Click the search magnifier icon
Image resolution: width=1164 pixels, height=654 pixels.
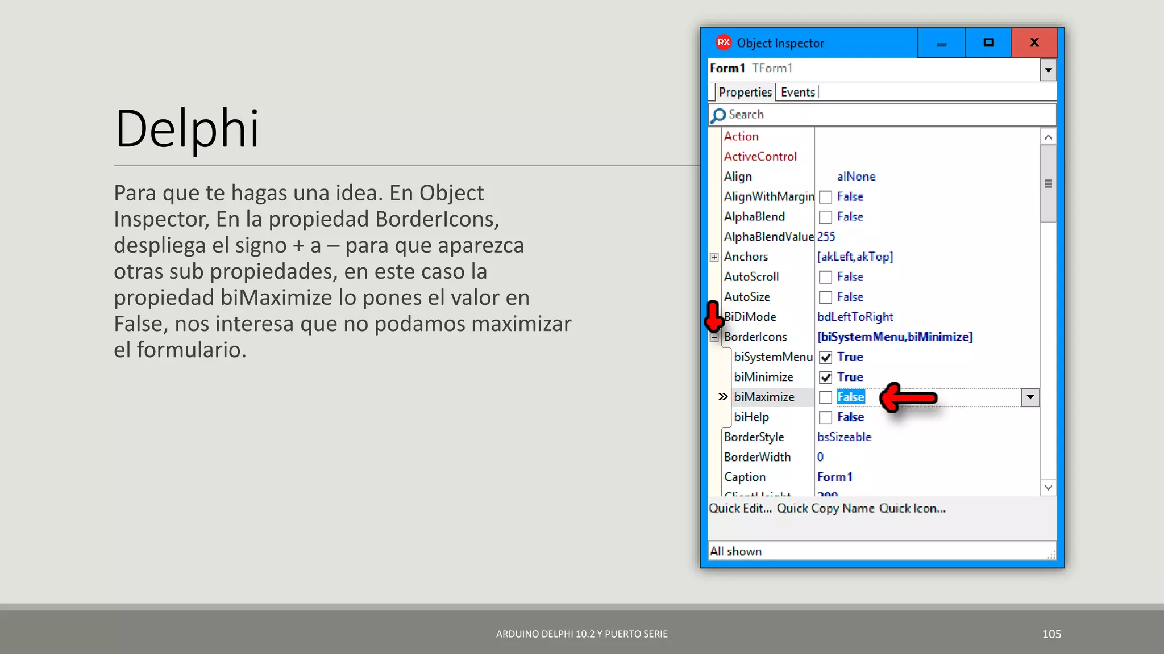(x=718, y=115)
